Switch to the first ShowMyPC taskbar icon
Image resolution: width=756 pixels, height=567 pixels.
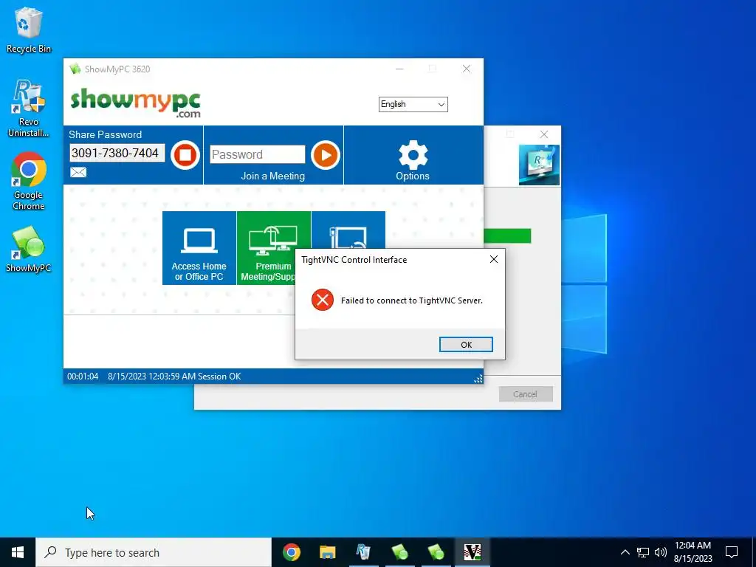point(399,552)
